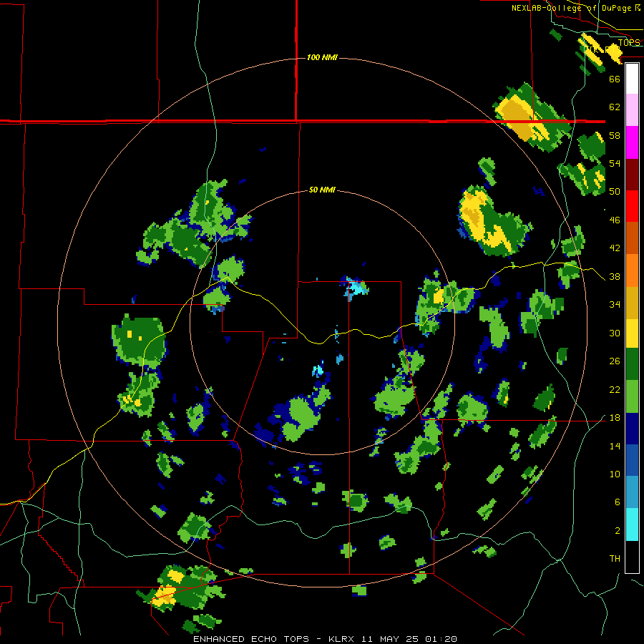Pick the light blue legend band above cyan
The width and height of the screenshot is (644, 644).
[632, 492]
